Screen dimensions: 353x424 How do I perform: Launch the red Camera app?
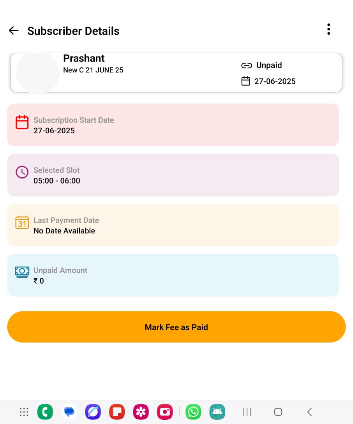[165, 412]
